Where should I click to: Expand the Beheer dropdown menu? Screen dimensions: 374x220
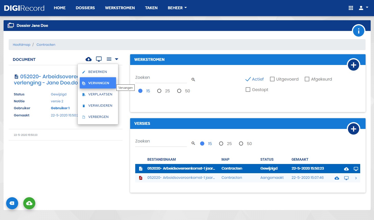177,8
